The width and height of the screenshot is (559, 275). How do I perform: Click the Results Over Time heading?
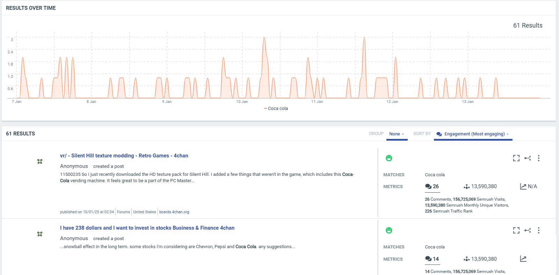[x=31, y=8]
